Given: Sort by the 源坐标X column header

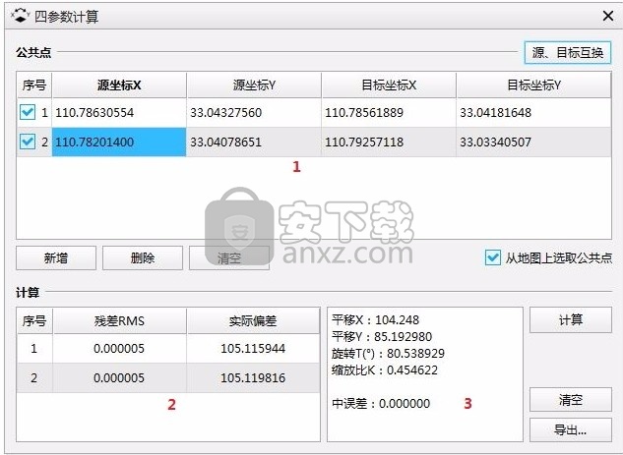Looking at the screenshot, I should (119, 85).
